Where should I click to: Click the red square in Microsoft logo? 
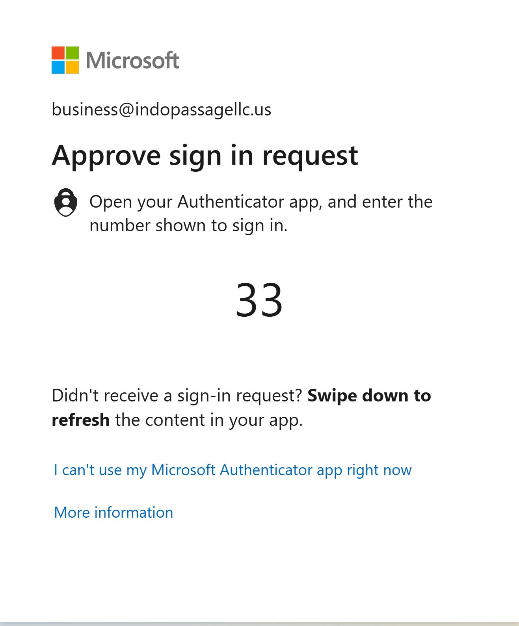point(58,53)
